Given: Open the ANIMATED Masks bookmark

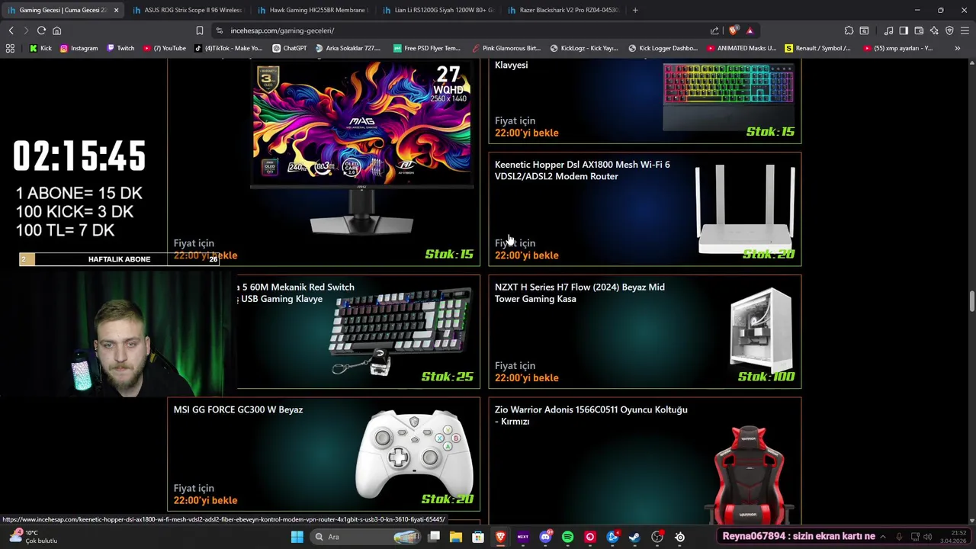Looking at the screenshot, I should pyautogui.click(x=741, y=48).
